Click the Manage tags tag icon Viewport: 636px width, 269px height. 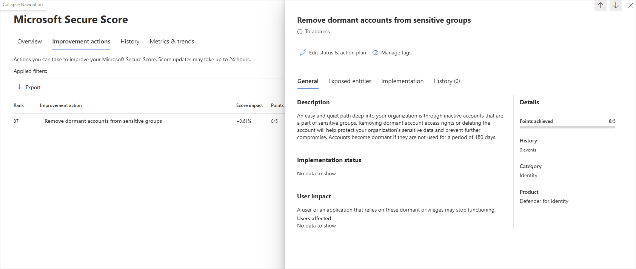click(375, 53)
